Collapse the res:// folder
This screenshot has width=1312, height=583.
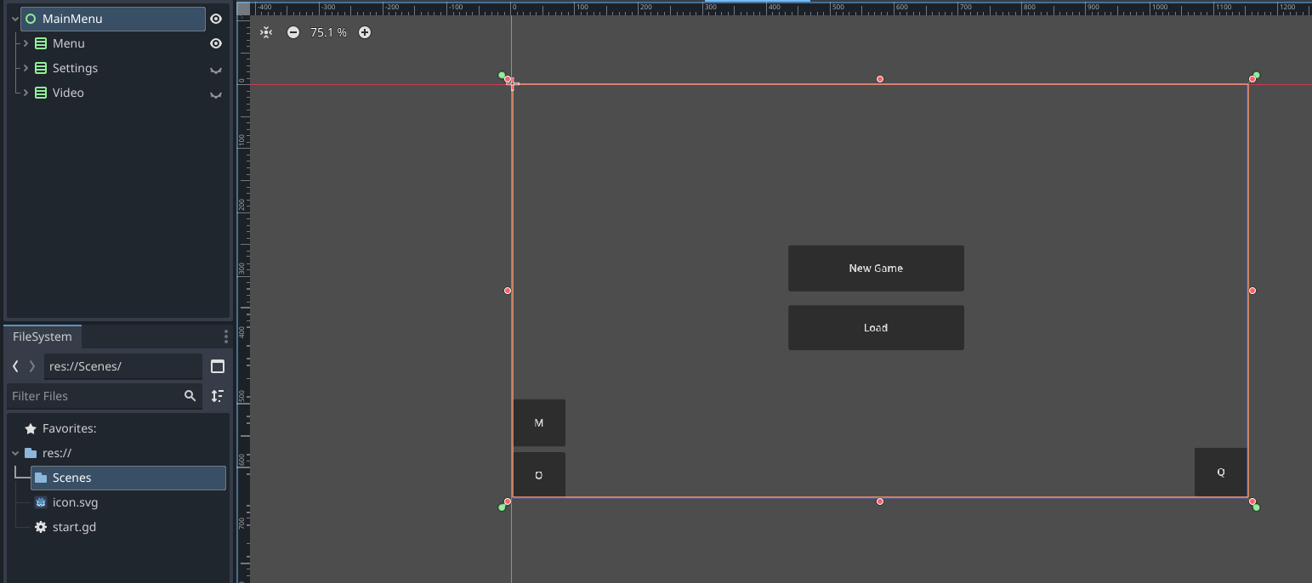(x=15, y=453)
